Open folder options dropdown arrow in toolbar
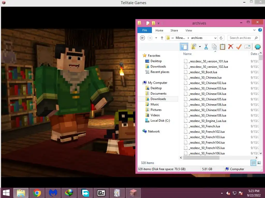 (200, 47)
